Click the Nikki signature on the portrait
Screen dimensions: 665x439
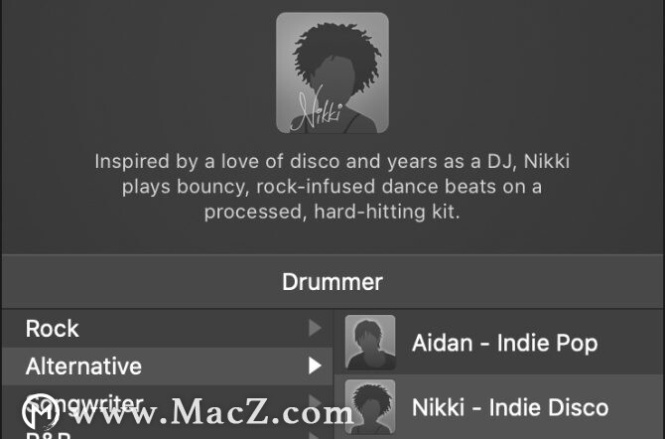(x=316, y=109)
